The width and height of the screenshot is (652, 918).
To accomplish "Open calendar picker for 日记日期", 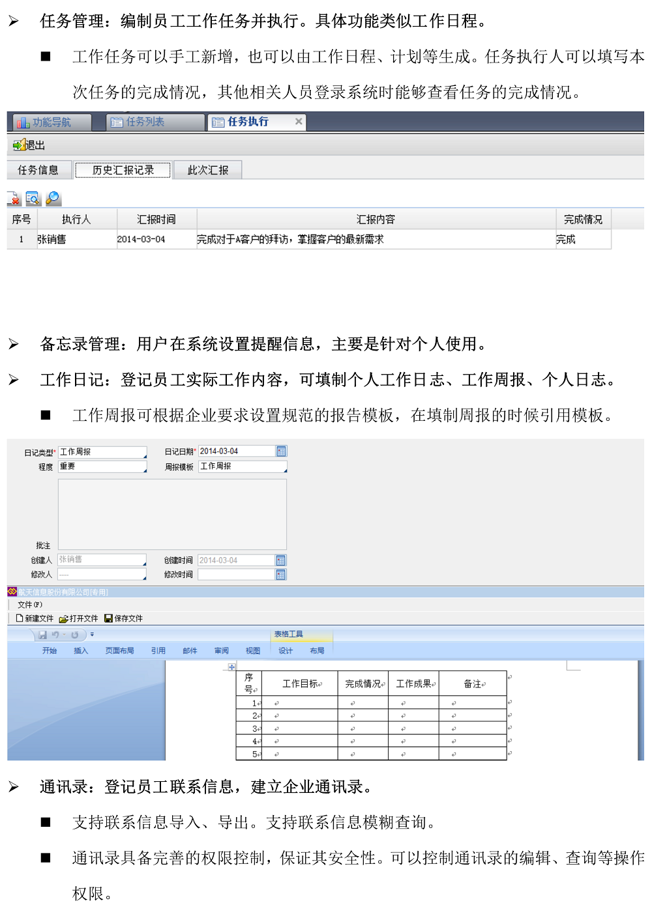I will point(281,452).
